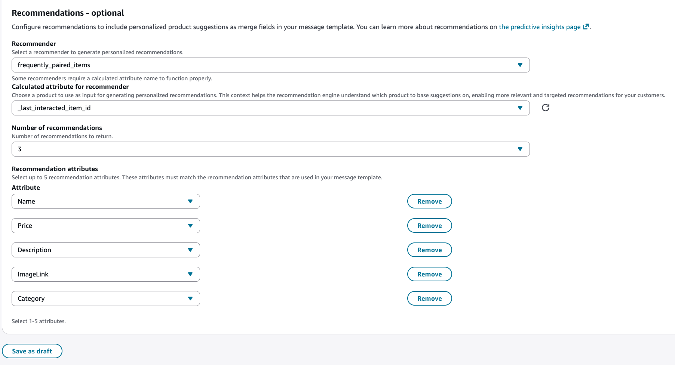This screenshot has width=675, height=365.
Task: Expand the Name attribute dropdown
Action: (191, 201)
